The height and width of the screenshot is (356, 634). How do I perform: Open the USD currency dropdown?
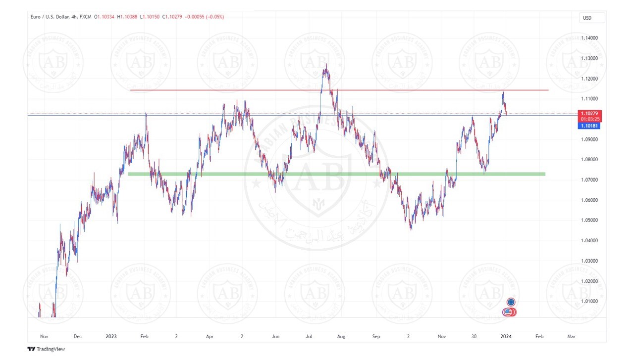pyautogui.click(x=592, y=18)
